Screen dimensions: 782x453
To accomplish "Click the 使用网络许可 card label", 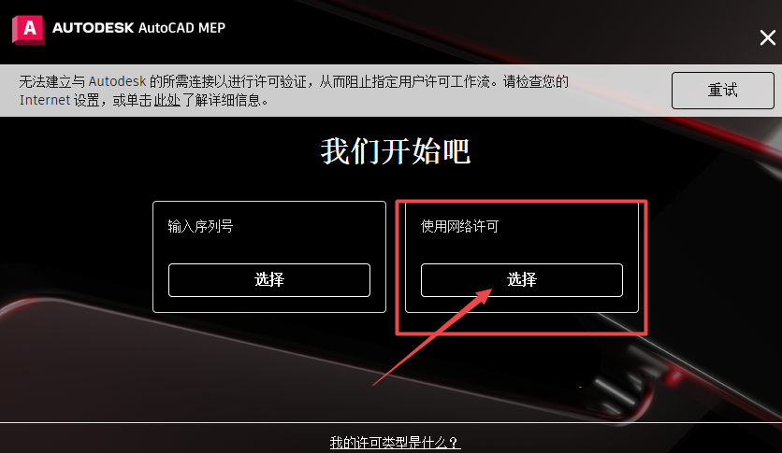I will 460,226.
